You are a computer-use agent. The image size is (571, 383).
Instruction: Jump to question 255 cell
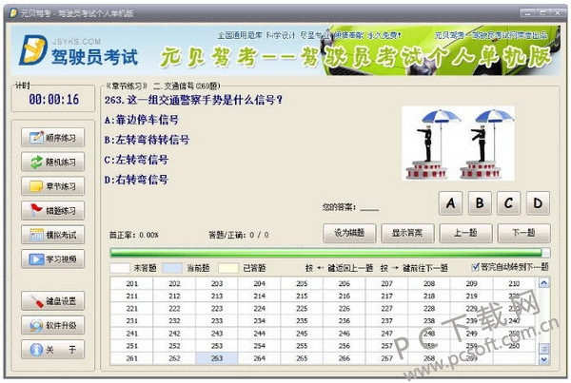[302, 346]
